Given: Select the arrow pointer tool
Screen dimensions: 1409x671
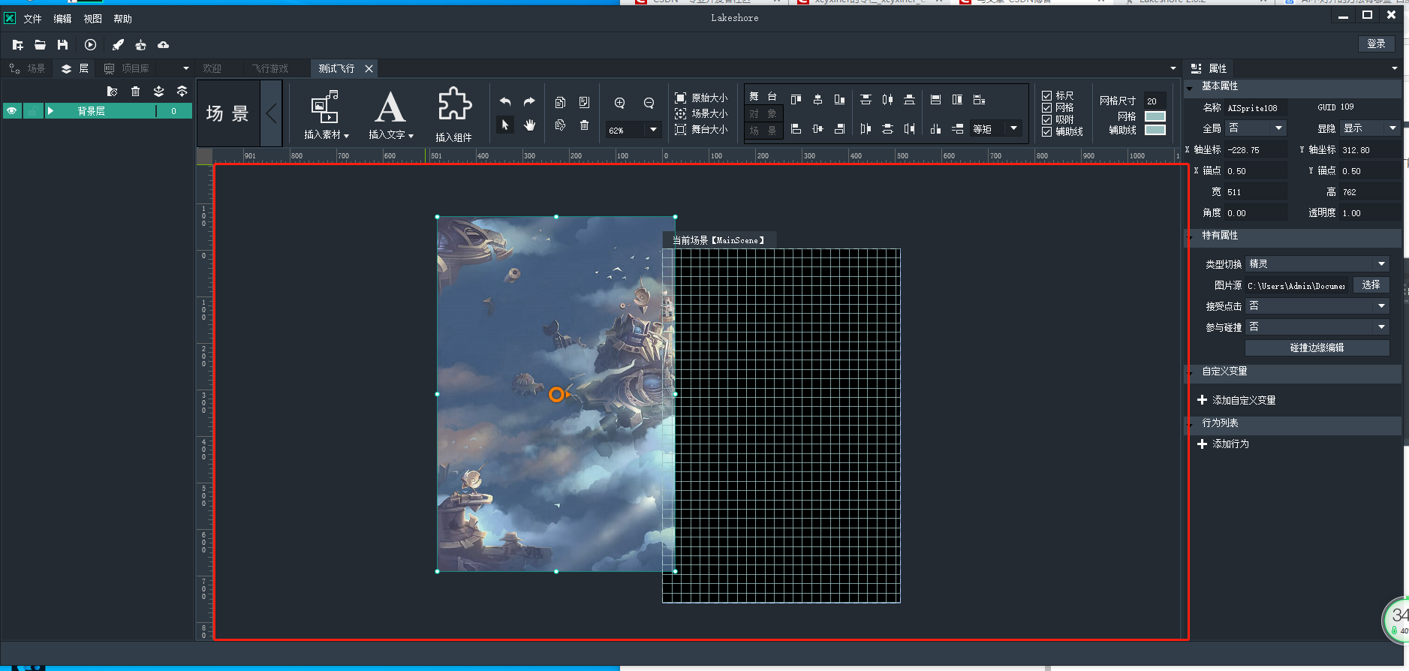Looking at the screenshot, I should (505, 125).
